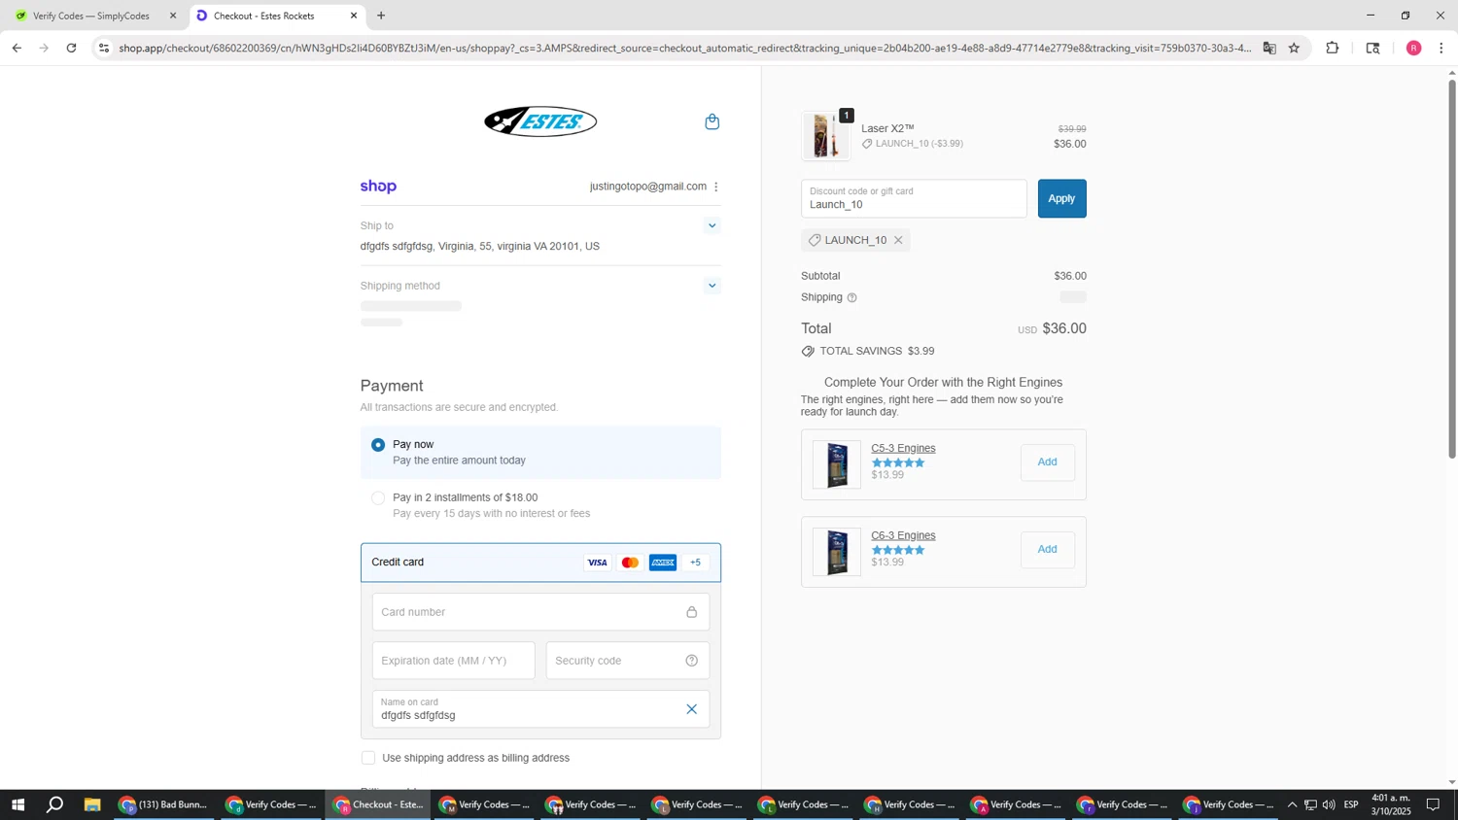Switch to Verify Codes SimplyCodes tab
This screenshot has height=820, width=1458.
pos(91,16)
